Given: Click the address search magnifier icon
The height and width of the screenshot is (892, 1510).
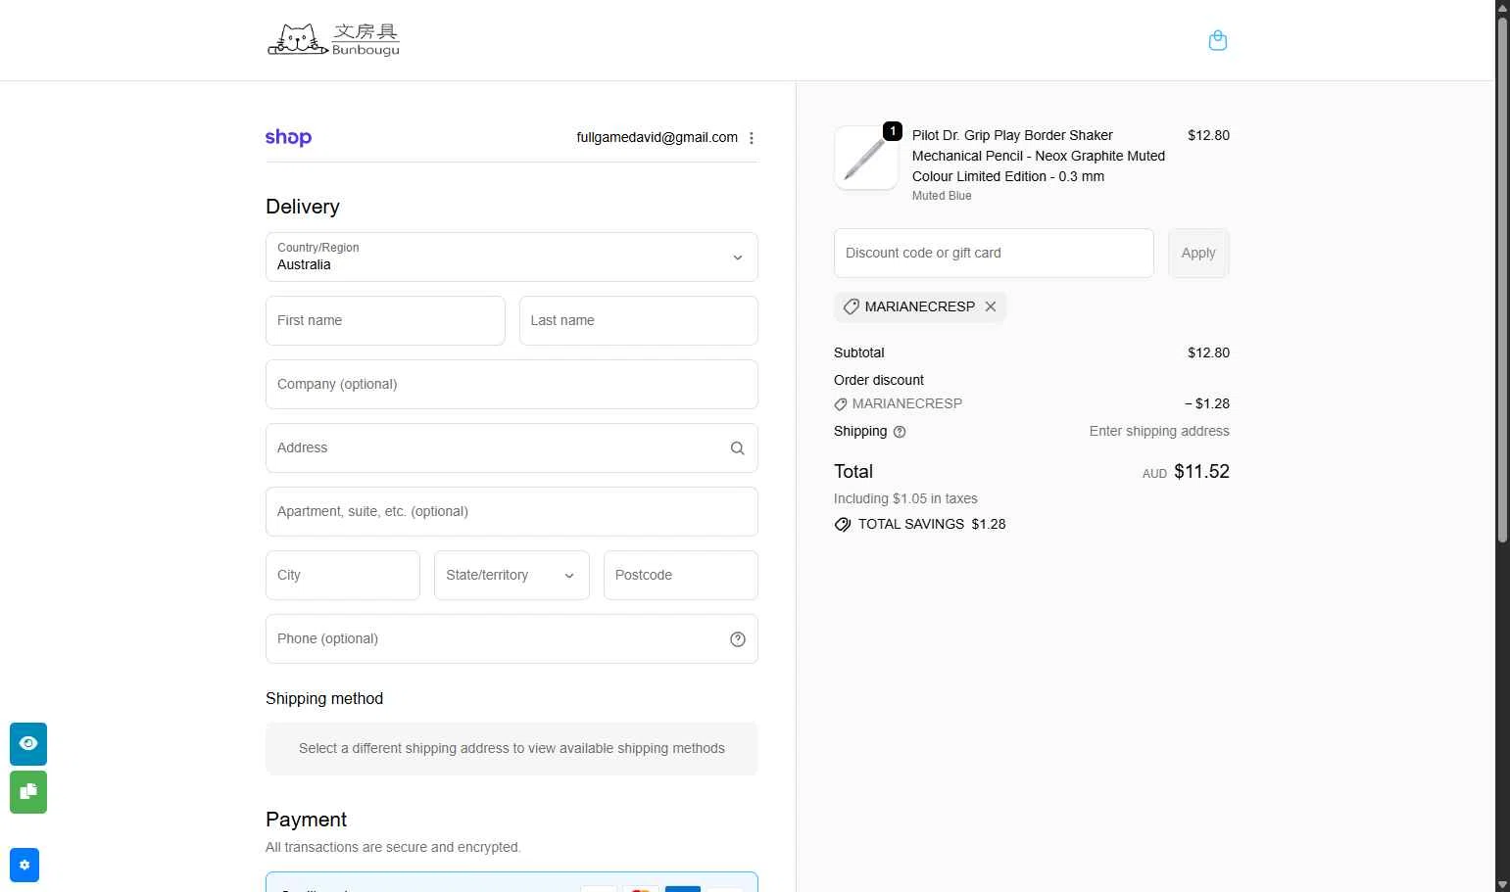Looking at the screenshot, I should tap(738, 448).
